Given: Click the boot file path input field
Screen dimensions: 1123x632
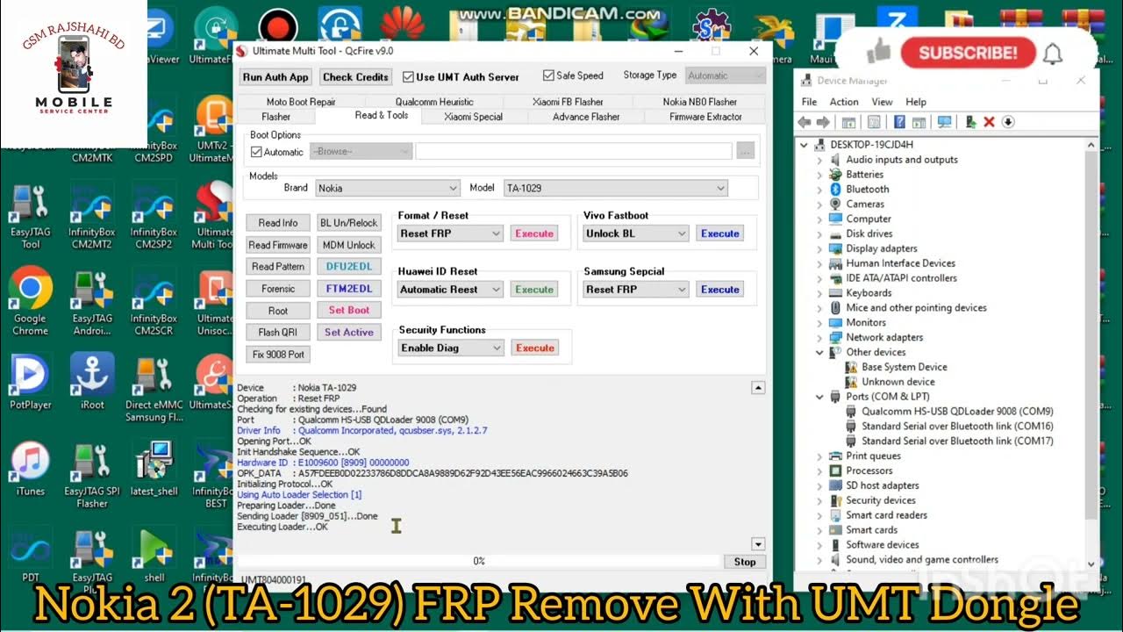Looking at the screenshot, I should click(x=574, y=152).
